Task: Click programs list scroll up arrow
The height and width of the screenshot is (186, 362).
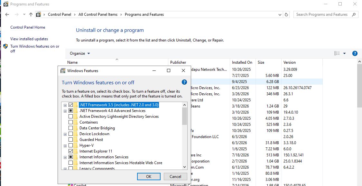Action: click(360, 62)
